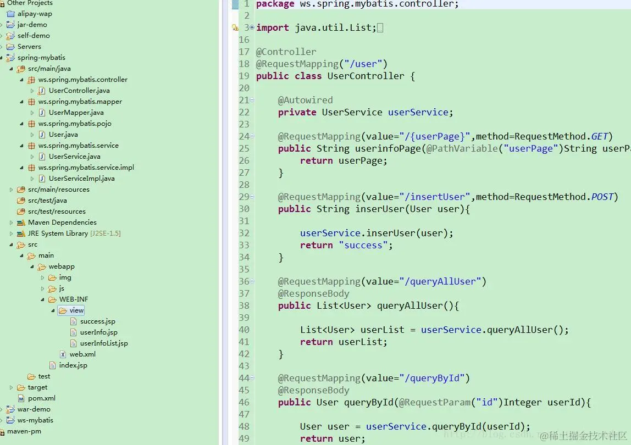Collapse the view folder

[53, 310]
